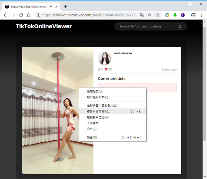Click the Comment Lists heading

click(111, 79)
